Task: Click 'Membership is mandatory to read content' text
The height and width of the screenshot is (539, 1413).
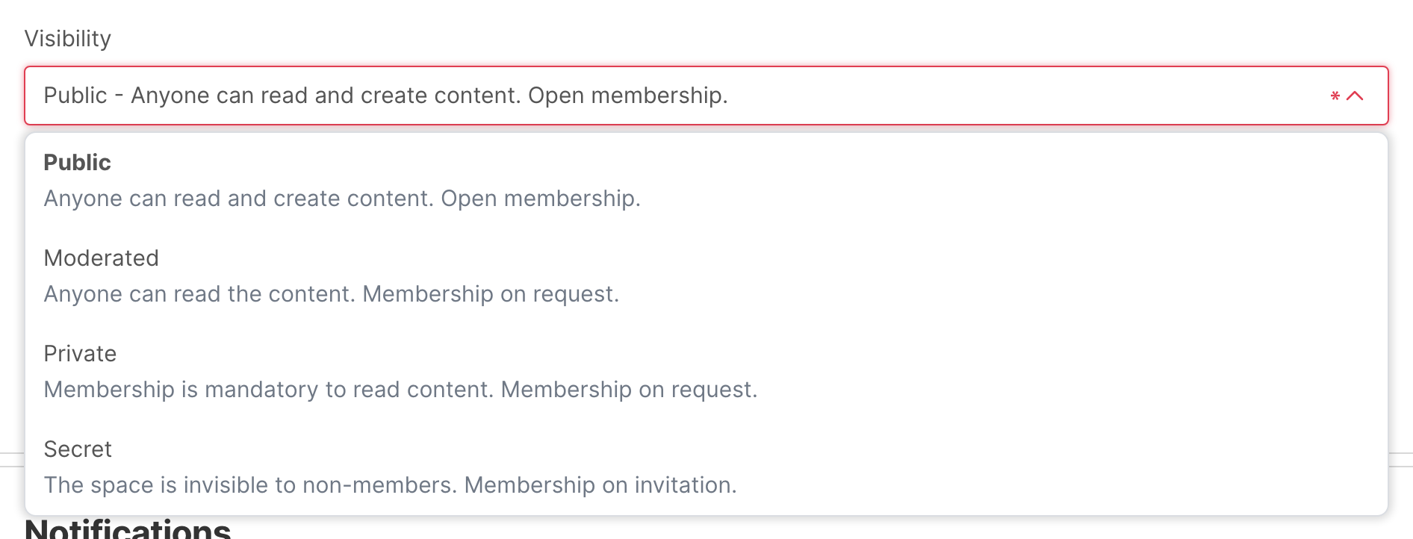Action: 269,390
